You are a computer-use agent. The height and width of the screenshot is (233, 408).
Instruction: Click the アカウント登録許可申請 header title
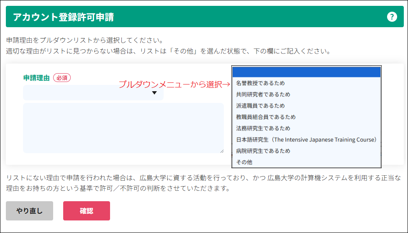63,17
